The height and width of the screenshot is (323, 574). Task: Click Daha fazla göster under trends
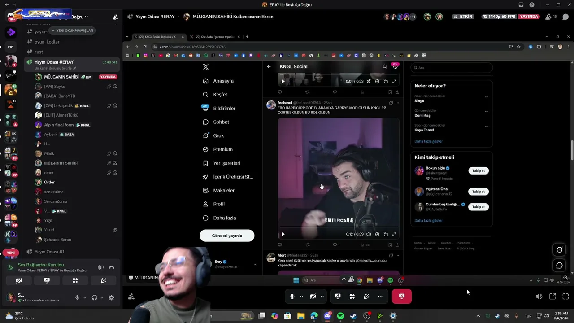point(428,141)
